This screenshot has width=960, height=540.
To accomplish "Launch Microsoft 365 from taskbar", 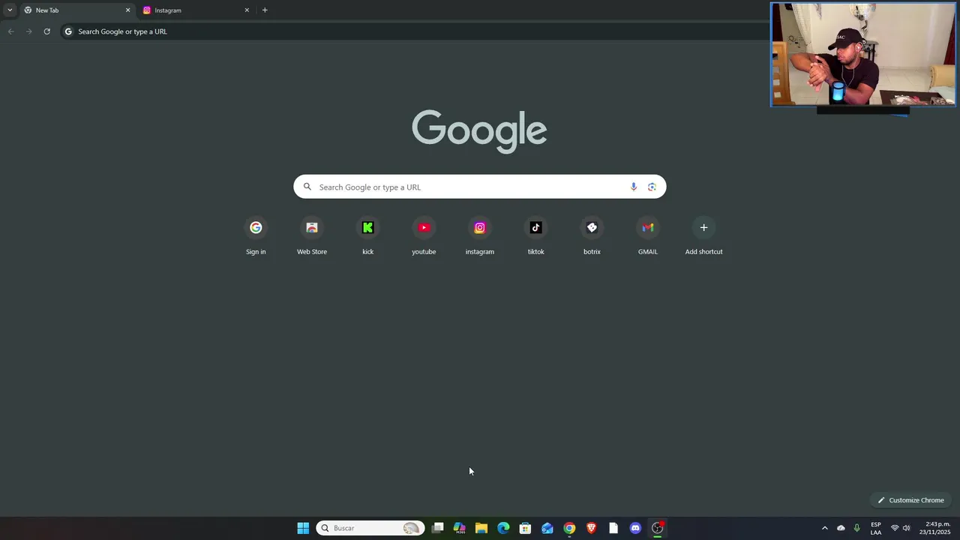I will click(460, 528).
